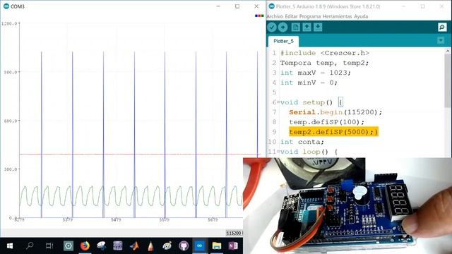Open the purple keypad-style app taskbar icon
The height and width of the screenshot is (254, 452).
coord(118,246)
